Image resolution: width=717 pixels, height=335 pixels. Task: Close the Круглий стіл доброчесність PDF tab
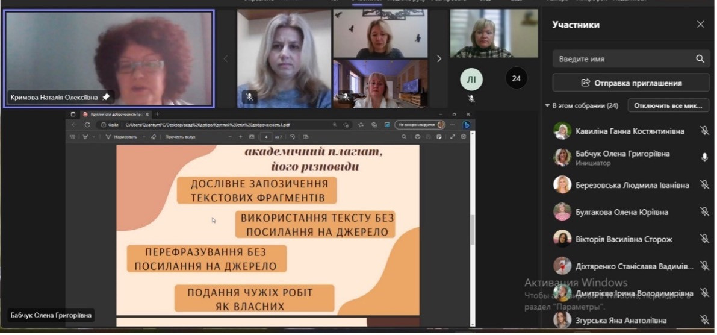pos(147,114)
